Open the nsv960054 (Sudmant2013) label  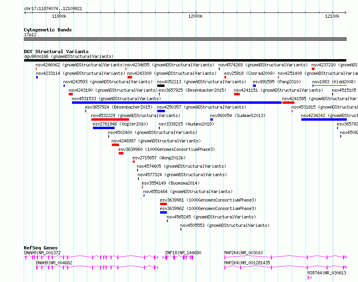tap(238, 115)
